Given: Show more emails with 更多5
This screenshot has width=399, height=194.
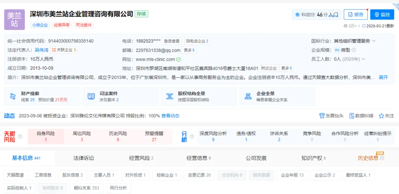Looking at the screenshot, I should tap(189, 50).
